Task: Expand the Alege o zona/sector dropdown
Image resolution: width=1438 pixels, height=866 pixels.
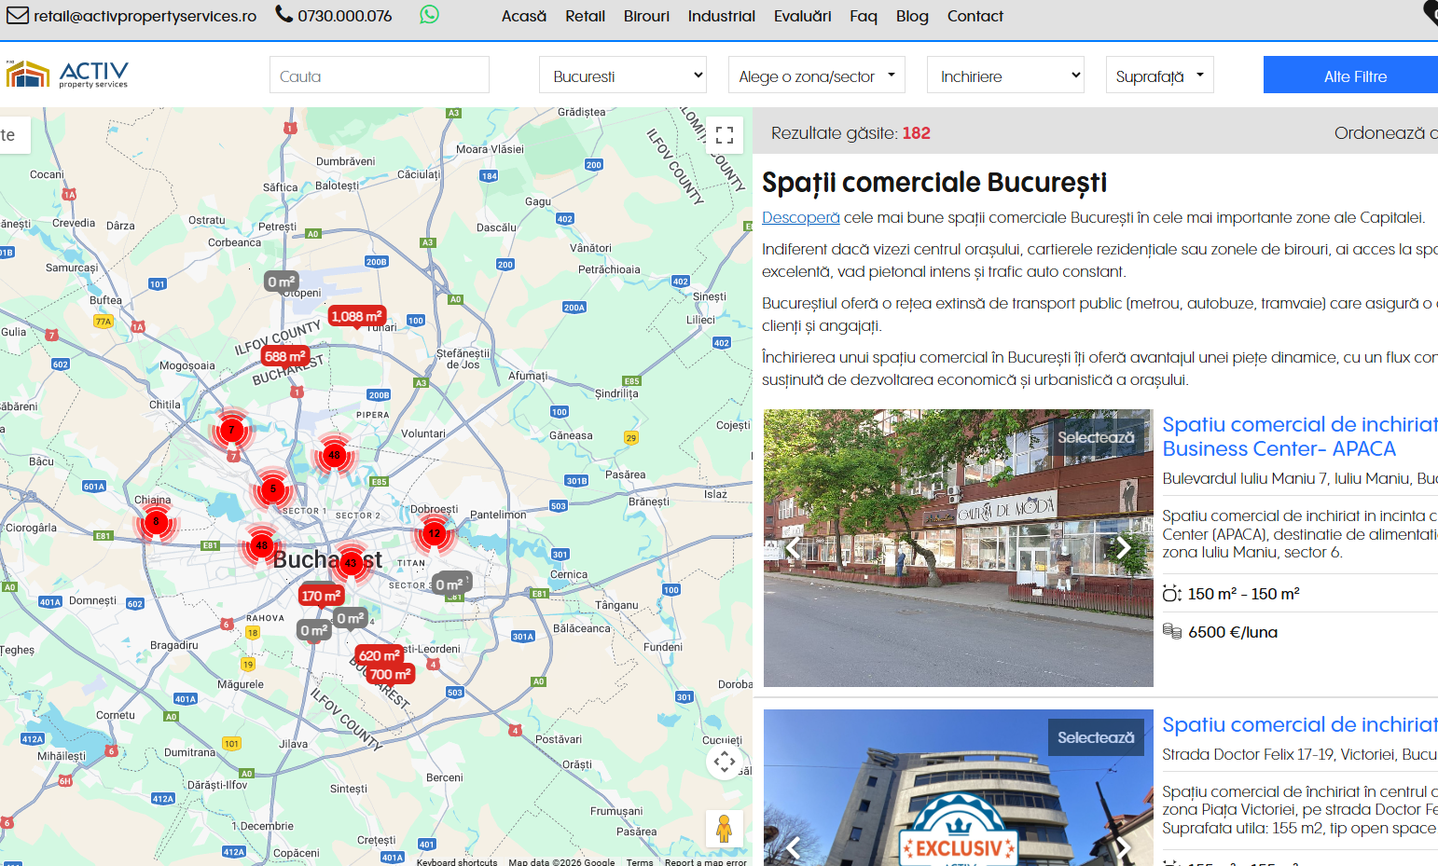Action: (816, 76)
